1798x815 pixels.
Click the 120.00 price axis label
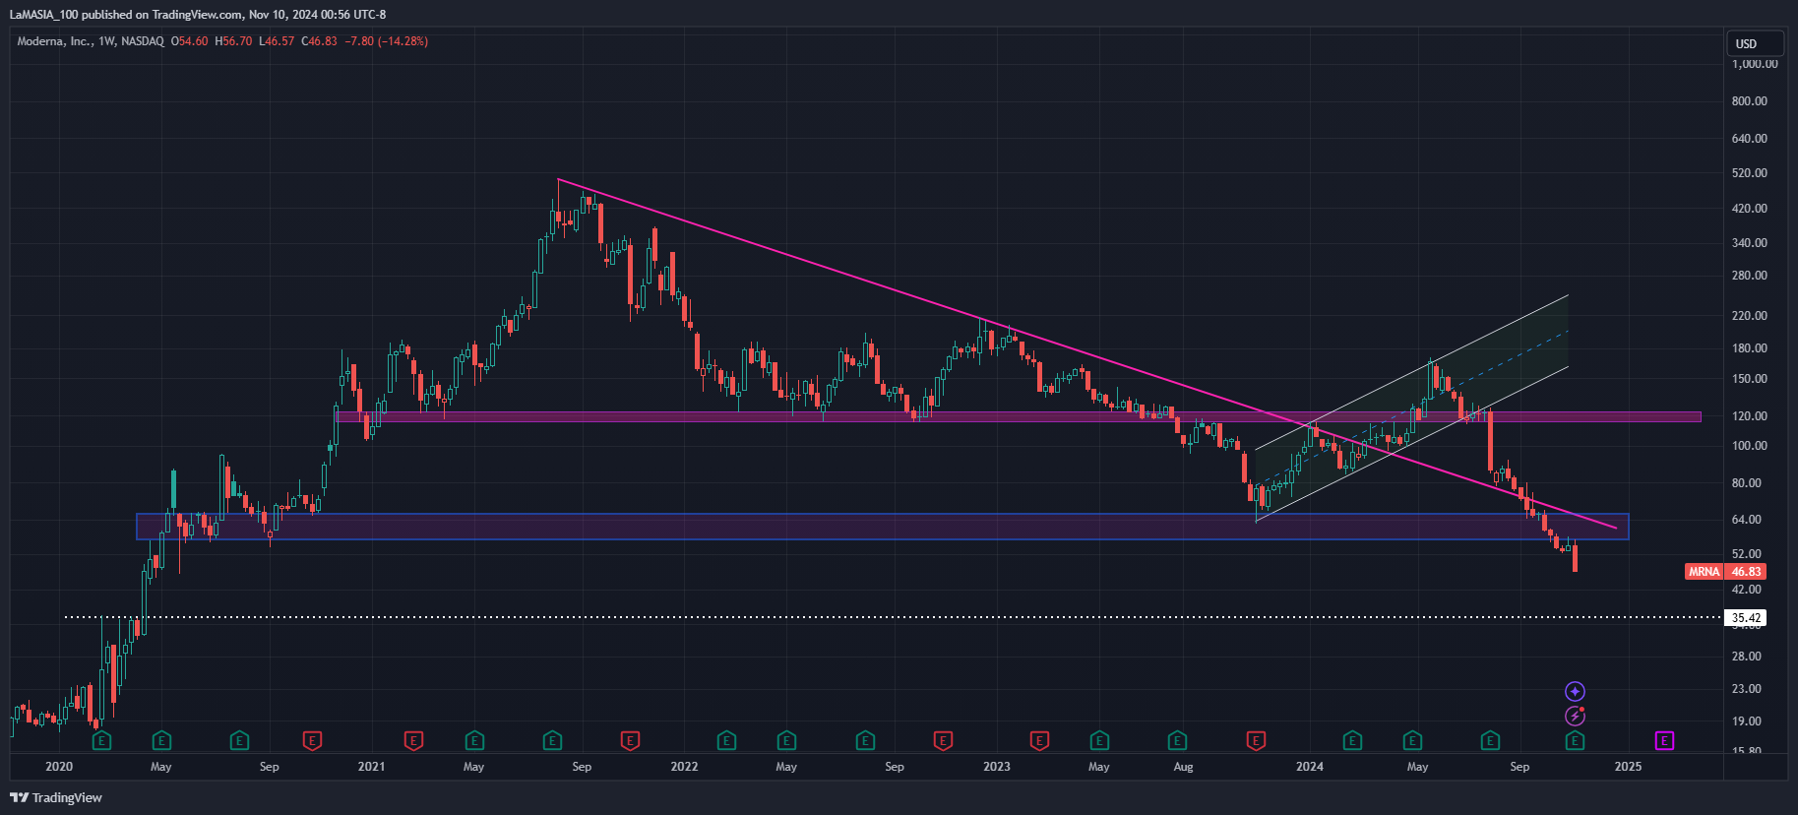(x=1749, y=416)
